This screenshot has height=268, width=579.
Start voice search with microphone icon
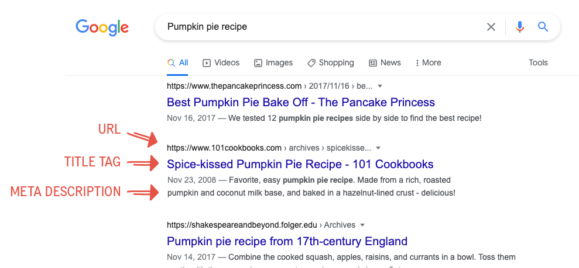coord(519,27)
